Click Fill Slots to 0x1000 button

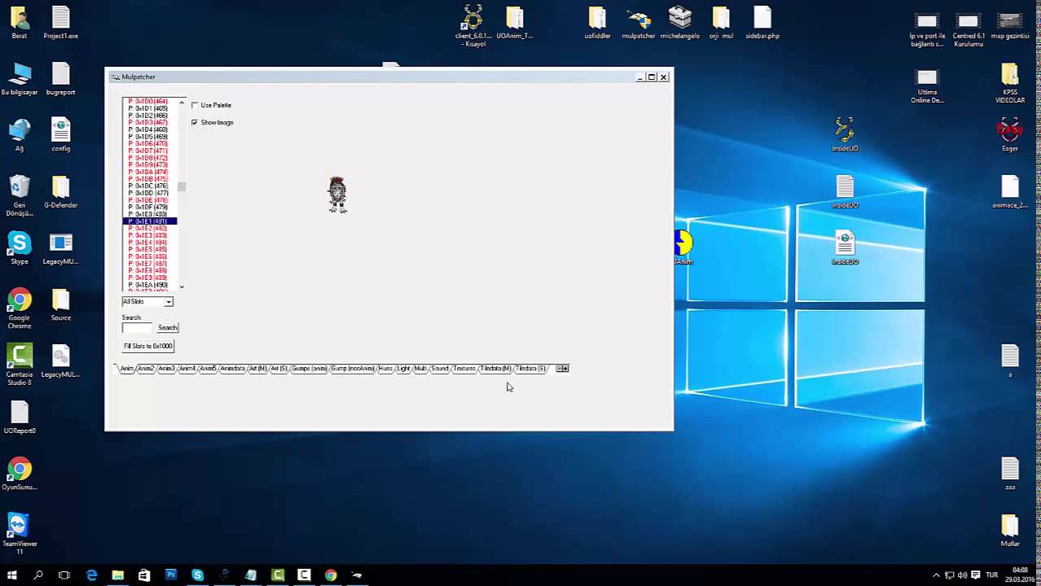148,346
